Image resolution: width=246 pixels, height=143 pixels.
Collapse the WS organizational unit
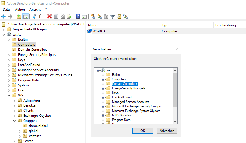(x=9, y=95)
